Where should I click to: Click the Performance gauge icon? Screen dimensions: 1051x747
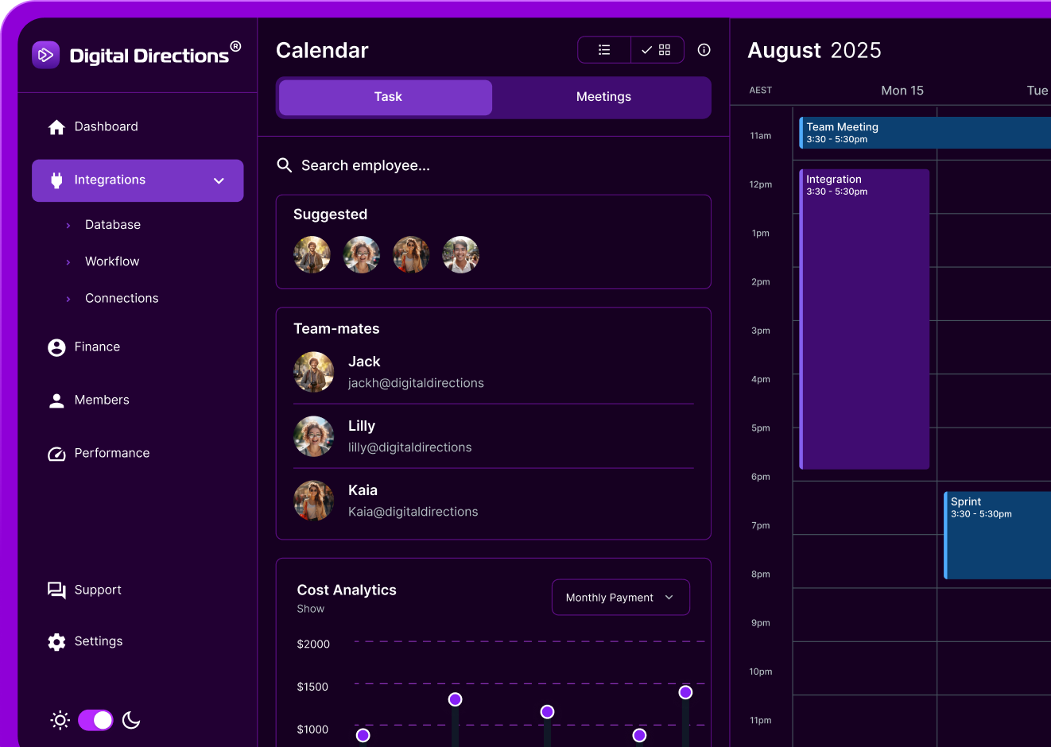pyautogui.click(x=56, y=454)
